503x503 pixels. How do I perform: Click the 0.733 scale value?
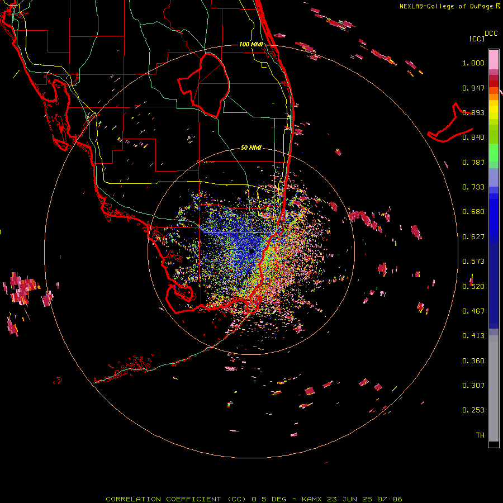pyautogui.click(x=473, y=187)
